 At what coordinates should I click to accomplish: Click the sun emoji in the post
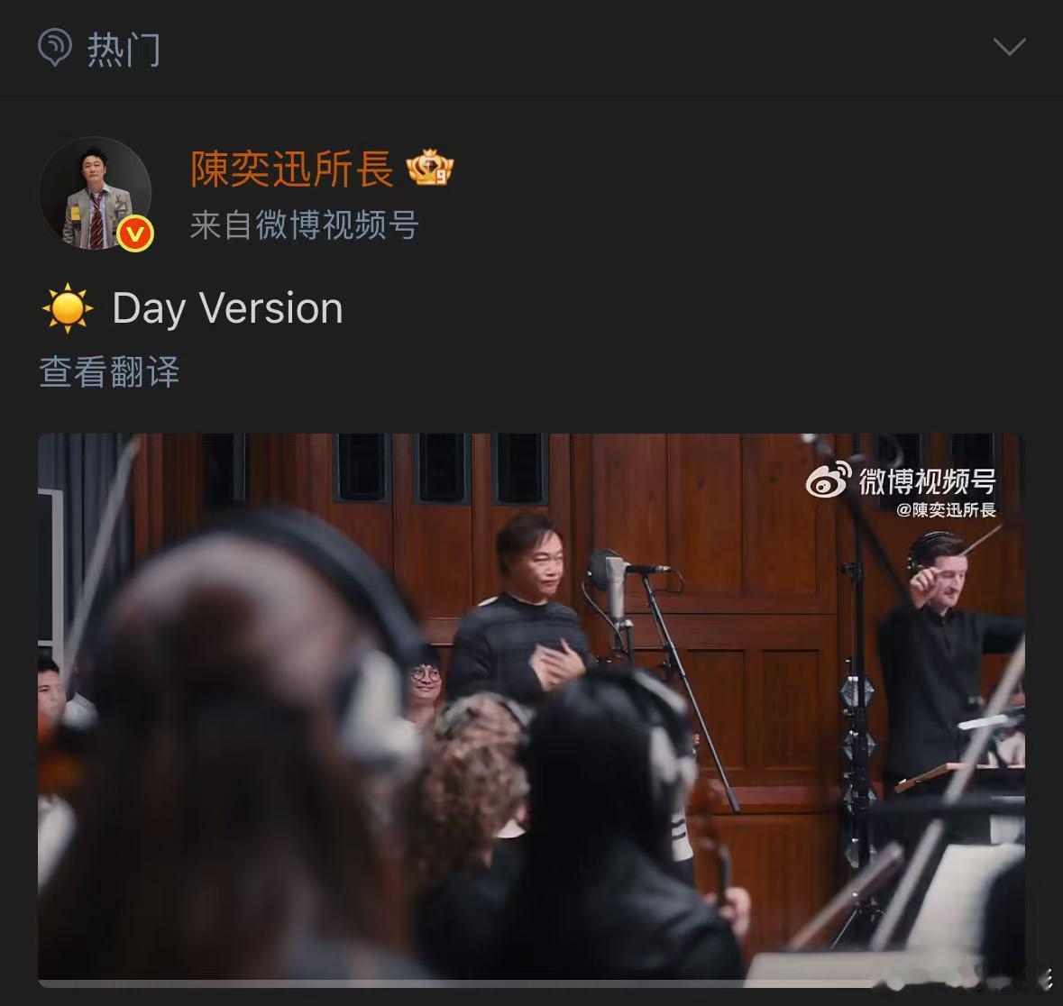67,308
